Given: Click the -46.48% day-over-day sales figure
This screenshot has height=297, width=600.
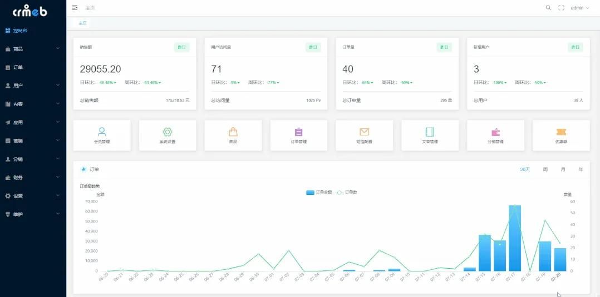Looking at the screenshot, I should coord(106,83).
